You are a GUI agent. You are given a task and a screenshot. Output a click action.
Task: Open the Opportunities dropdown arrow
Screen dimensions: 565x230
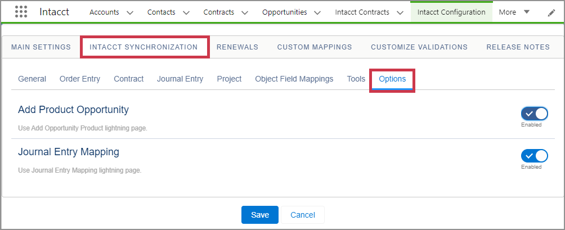click(x=317, y=12)
